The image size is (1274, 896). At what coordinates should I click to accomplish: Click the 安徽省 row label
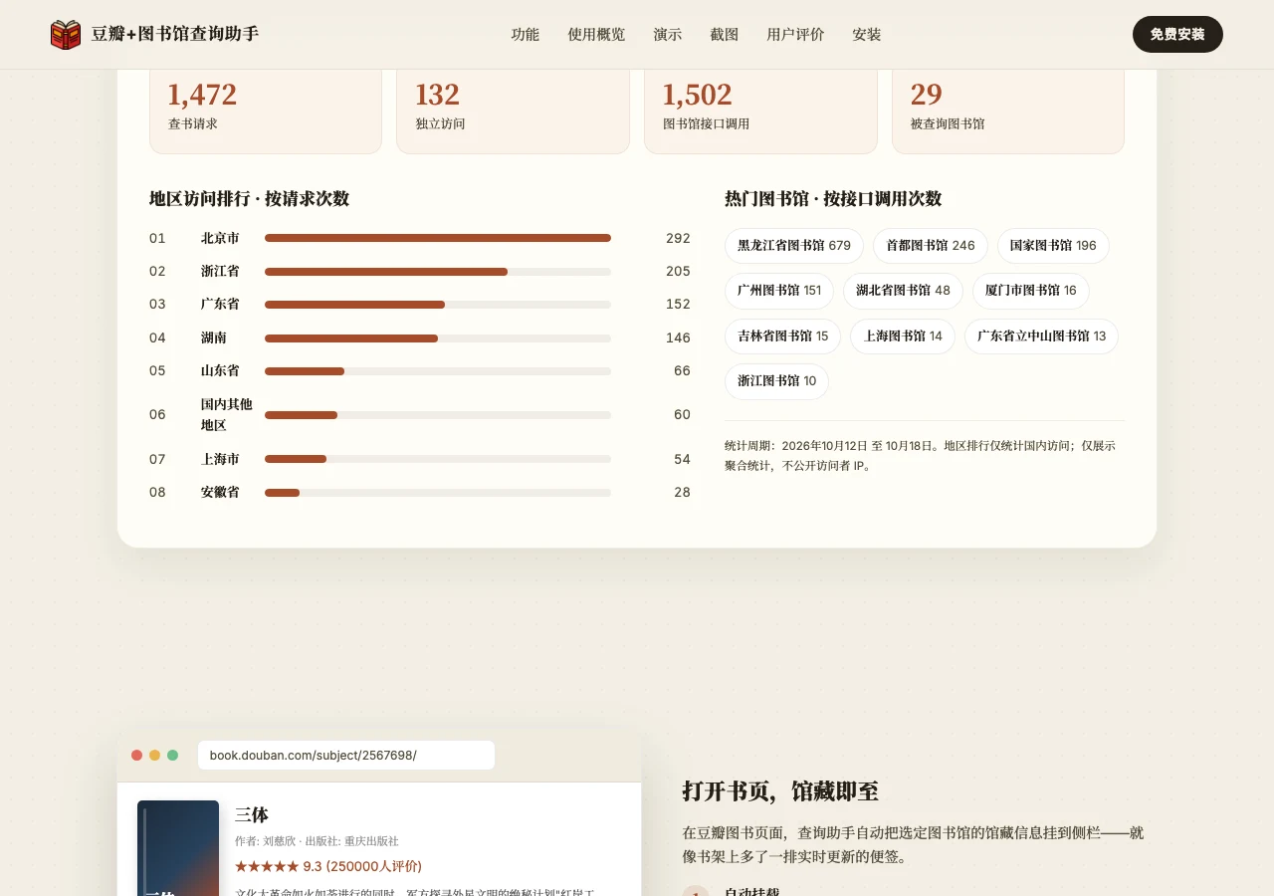[x=220, y=493]
